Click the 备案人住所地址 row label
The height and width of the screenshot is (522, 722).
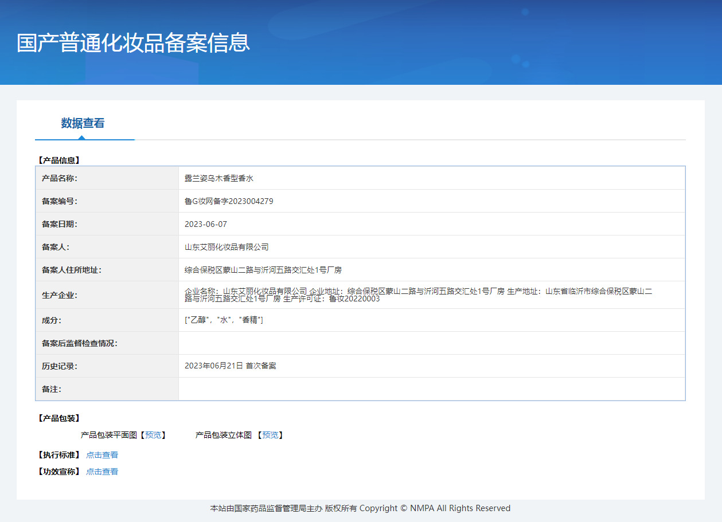point(72,270)
